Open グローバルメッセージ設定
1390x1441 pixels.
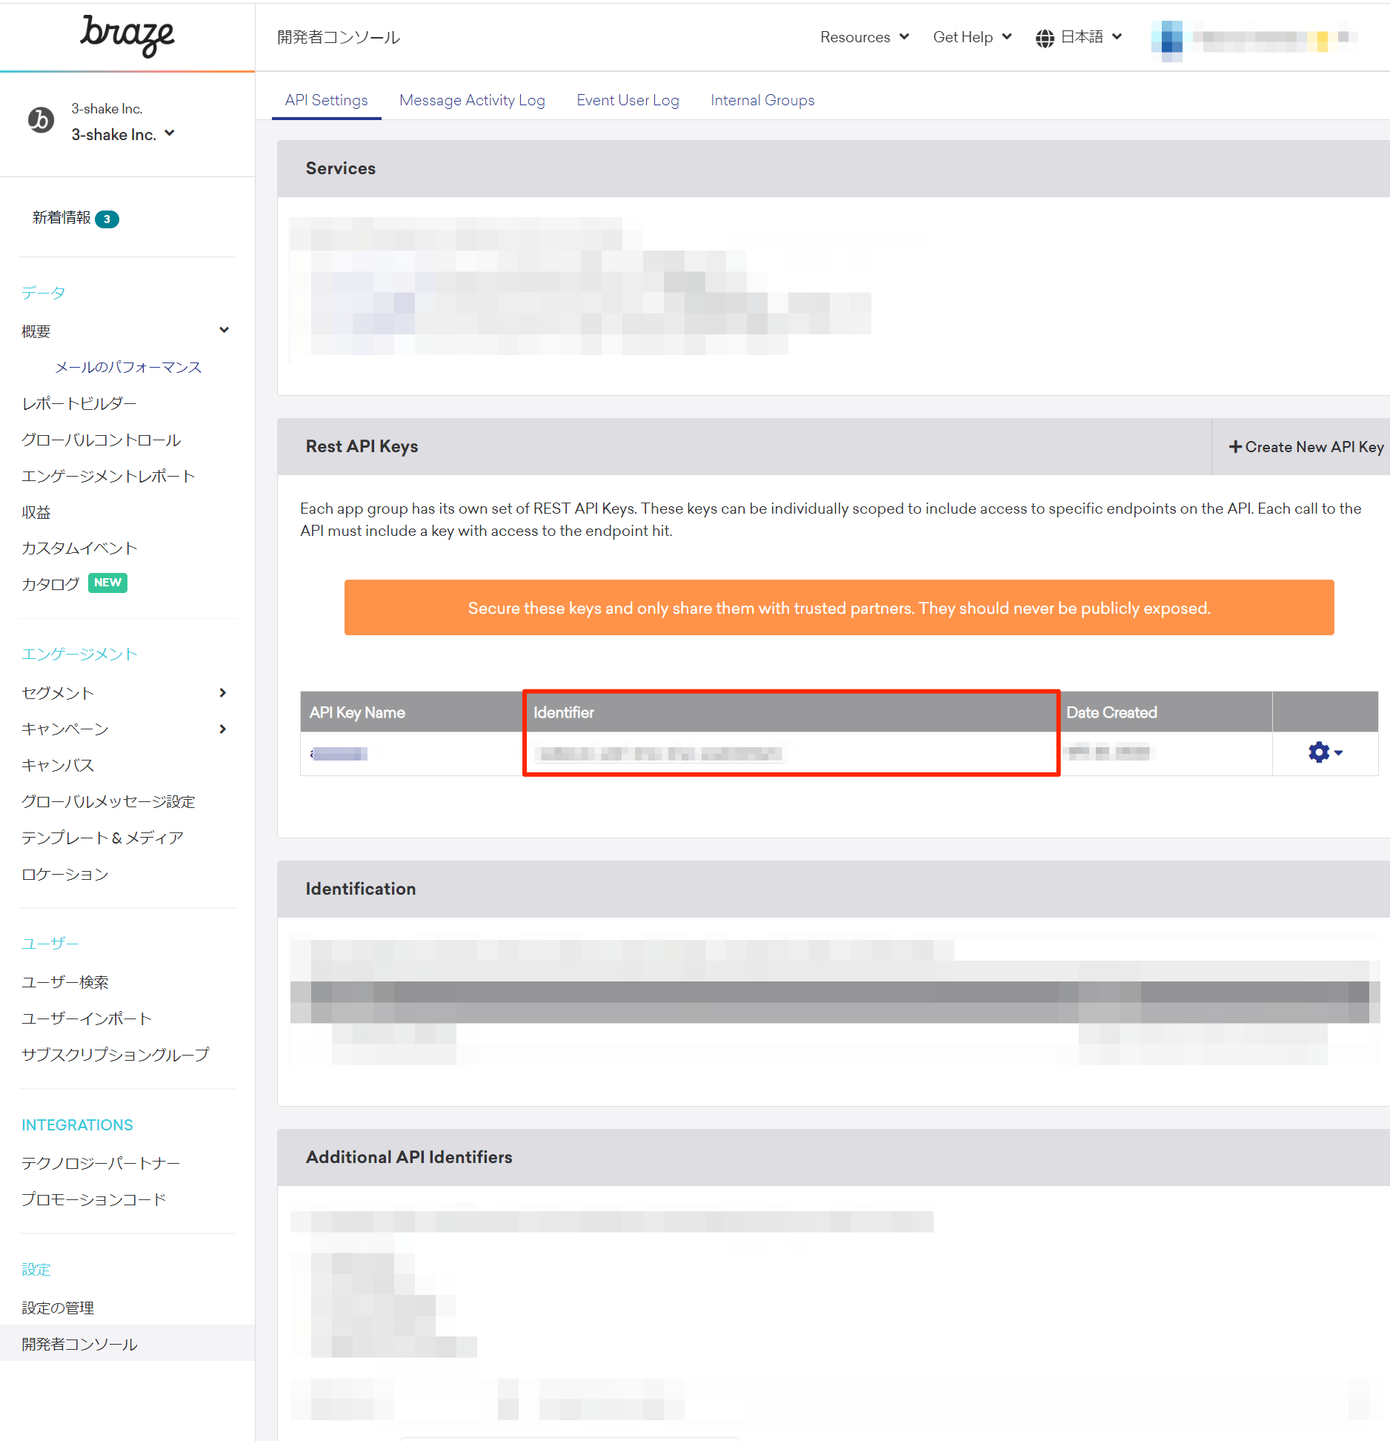(x=108, y=801)
